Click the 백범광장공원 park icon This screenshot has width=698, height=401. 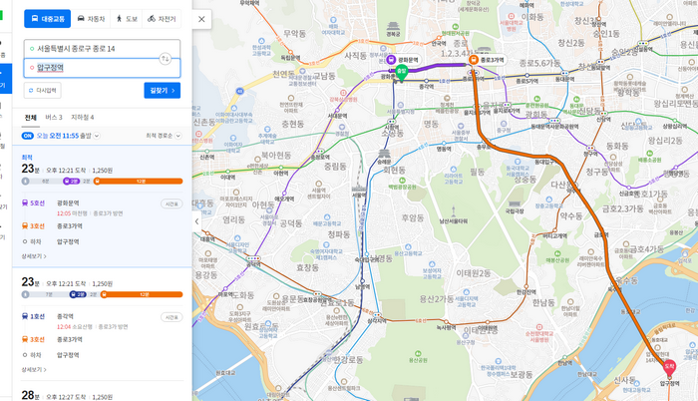(402, 181)
